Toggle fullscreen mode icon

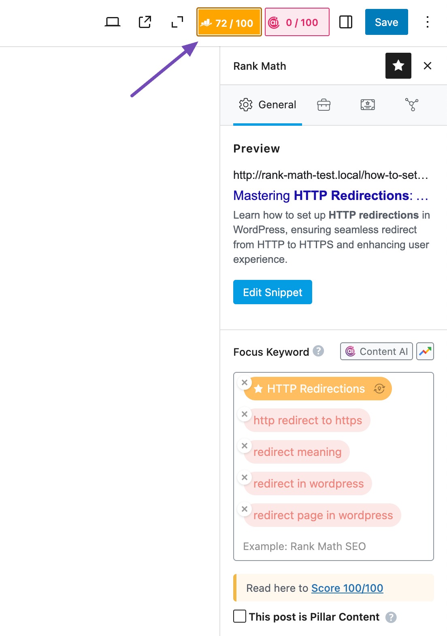click(177, 22)
